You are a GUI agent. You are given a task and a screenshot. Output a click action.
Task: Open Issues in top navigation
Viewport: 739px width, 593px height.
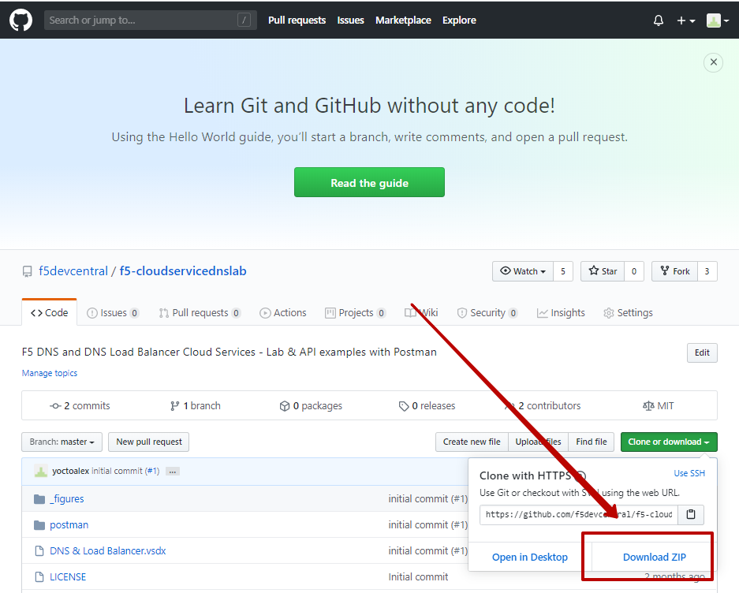coord(350,21)
